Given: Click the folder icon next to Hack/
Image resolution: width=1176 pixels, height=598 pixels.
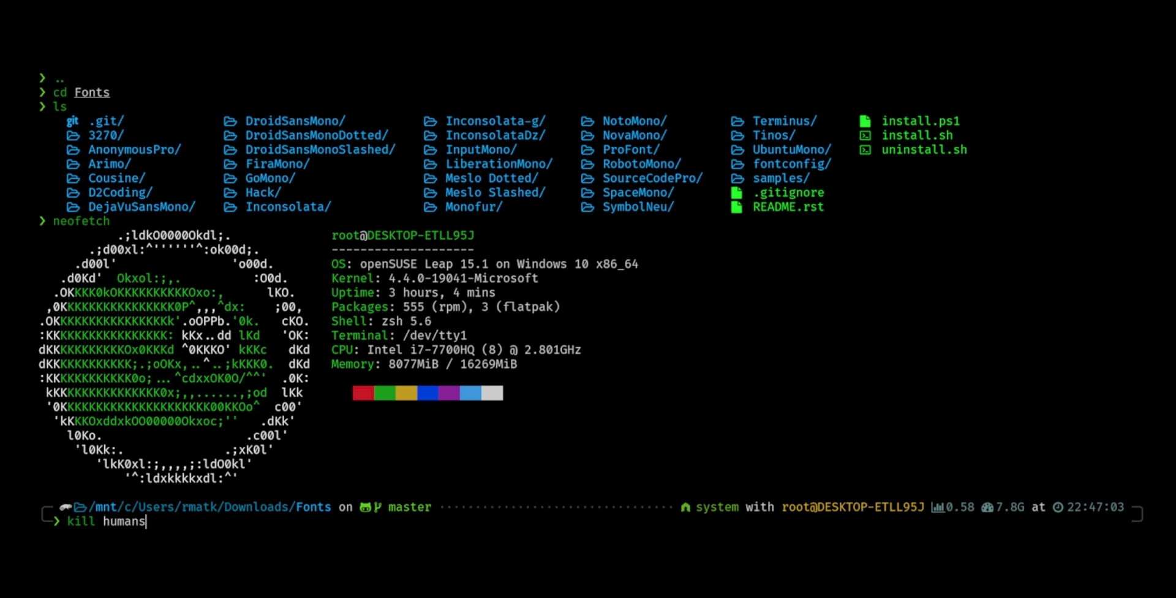Looking at the screenshot, I should coord(232,192).
